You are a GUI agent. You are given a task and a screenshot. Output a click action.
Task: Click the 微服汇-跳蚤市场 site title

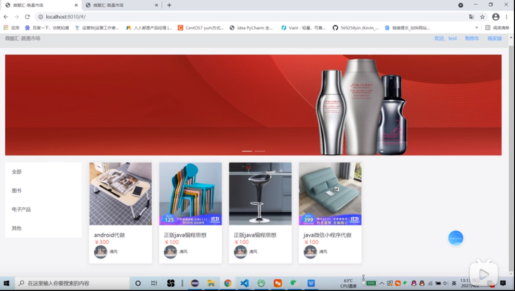click(23, 38)
